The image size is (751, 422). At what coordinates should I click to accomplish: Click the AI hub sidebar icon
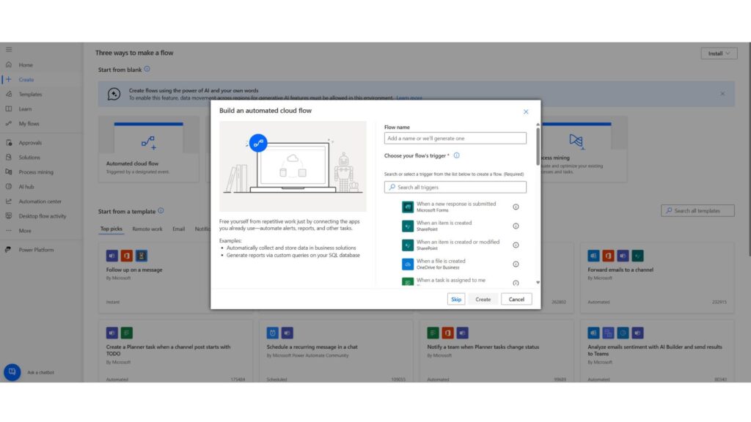(9, 187)
